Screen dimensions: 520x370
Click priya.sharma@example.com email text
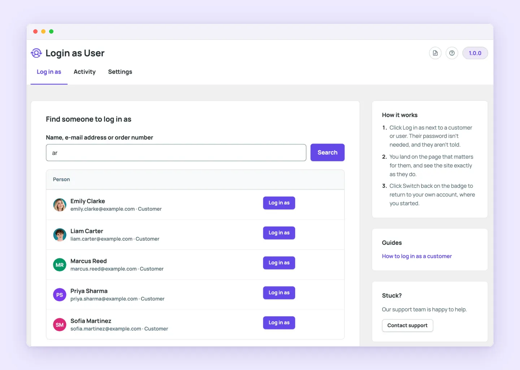(104, 299)
